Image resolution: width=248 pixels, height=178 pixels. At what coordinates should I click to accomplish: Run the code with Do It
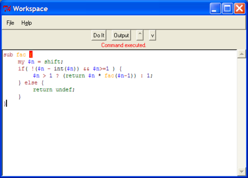click(99, 35)
